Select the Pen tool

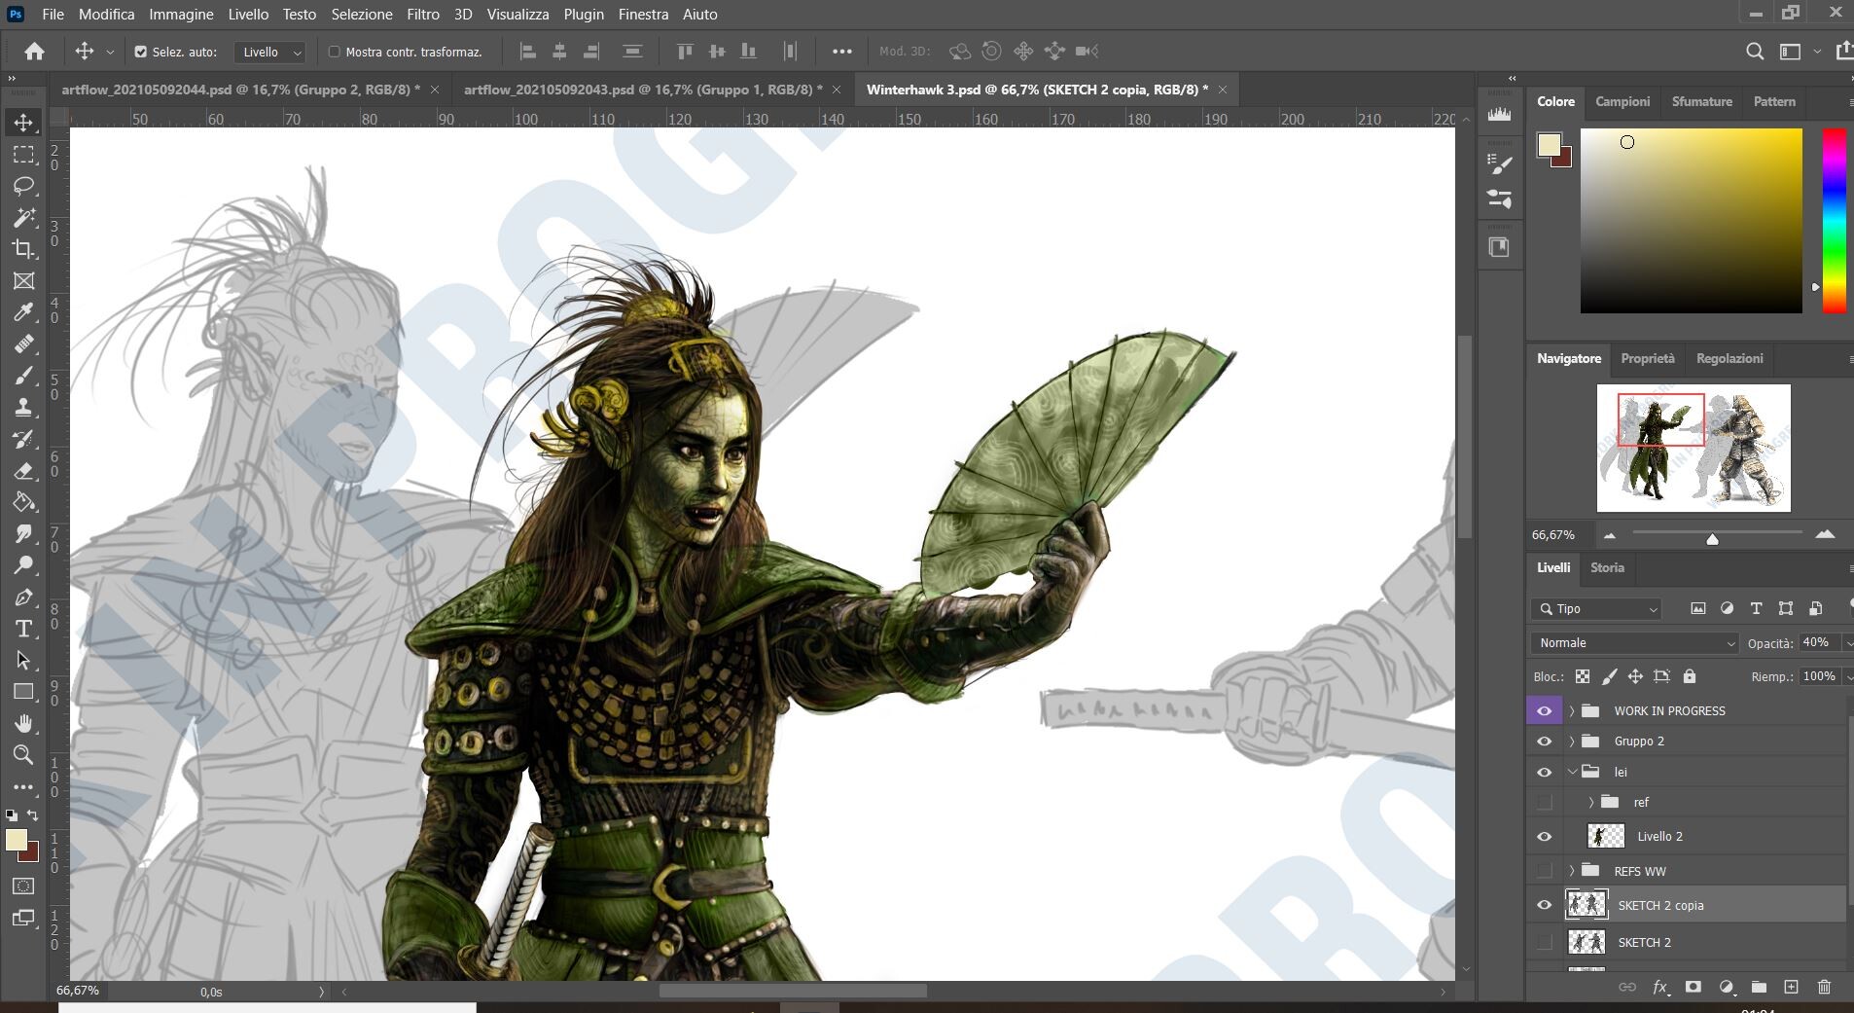click(x=24, y=597)
